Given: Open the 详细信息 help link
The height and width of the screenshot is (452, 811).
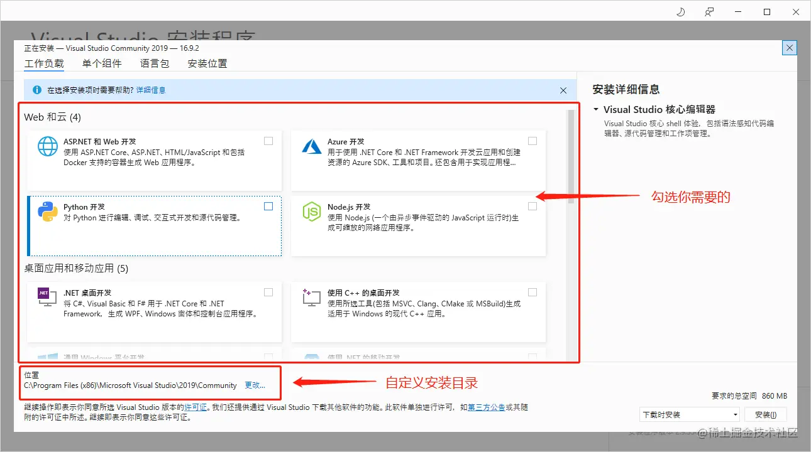Looking at the screenshot, I should pyautogui.click(x=151, y=90).
